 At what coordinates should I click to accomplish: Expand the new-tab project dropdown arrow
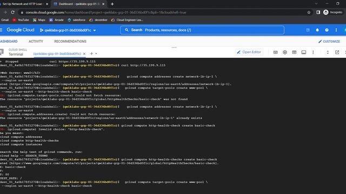click(x=96, y=54)
